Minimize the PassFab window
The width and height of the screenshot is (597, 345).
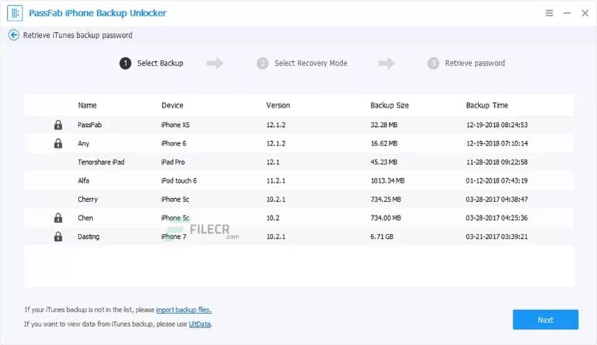(x=567, y=13)
